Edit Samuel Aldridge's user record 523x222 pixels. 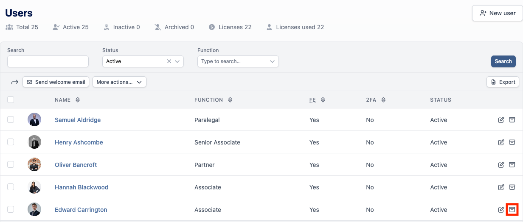tap(501, 120)
